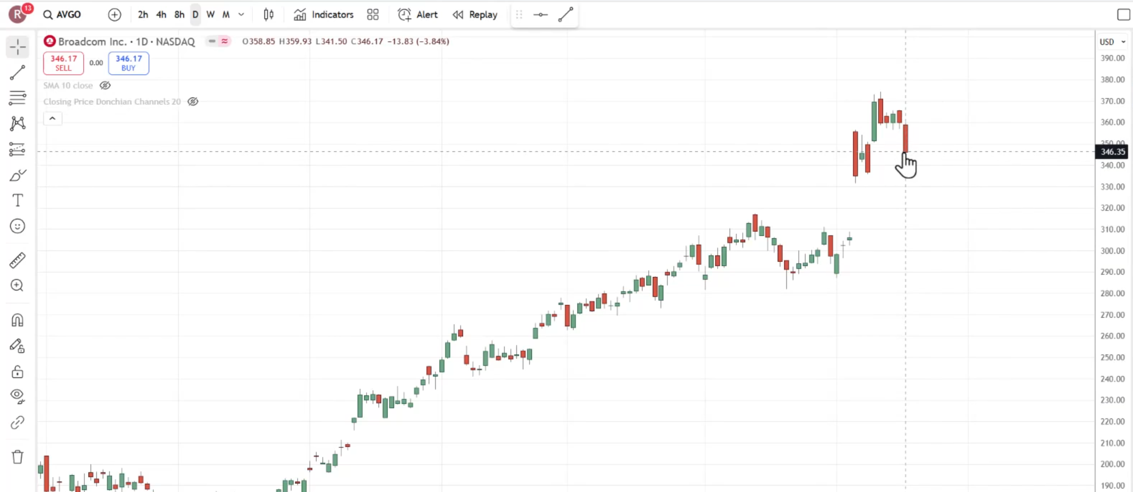
Task: Click the trash can remove drawings icon
Action: pos(18,457)
